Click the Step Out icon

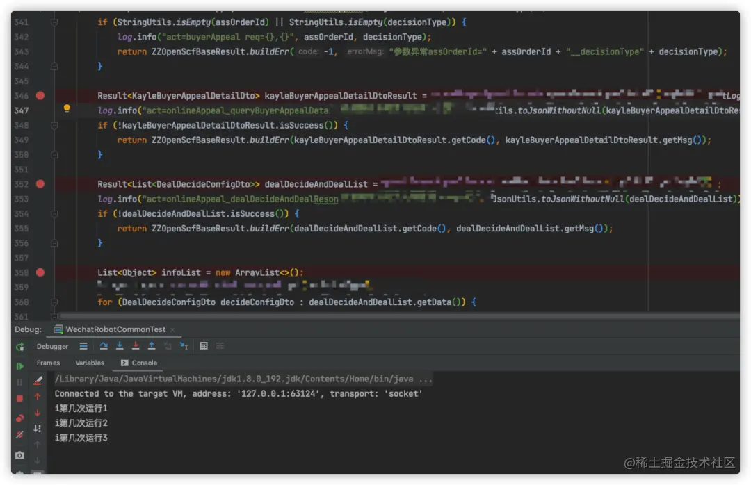152,345
